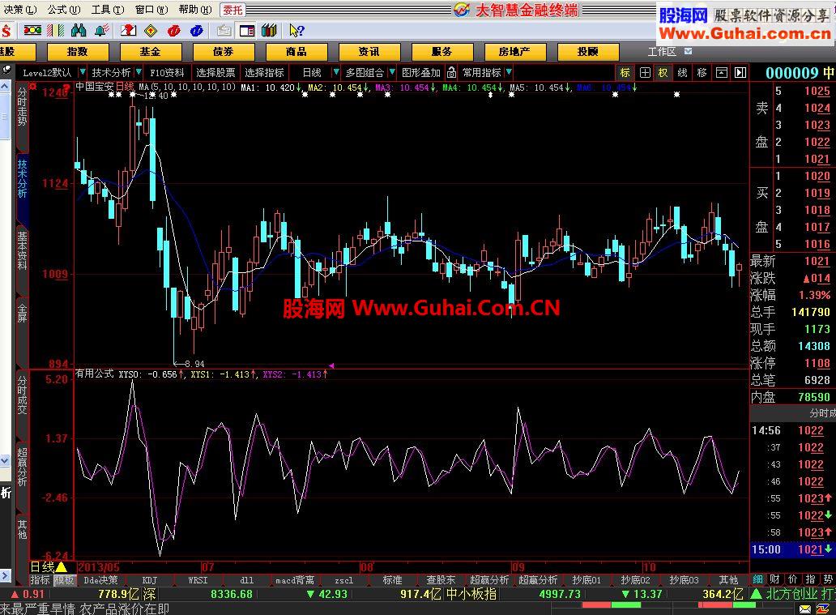Click the yellow diamond toolbar icon

(x=151, y=31)
